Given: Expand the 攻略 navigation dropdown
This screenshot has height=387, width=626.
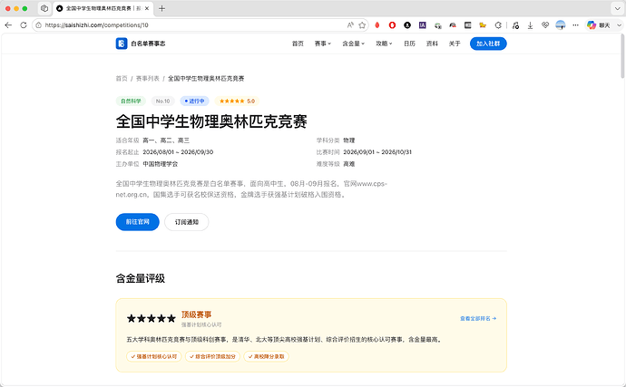Looking at the screenshot, I should click(384, 44).
